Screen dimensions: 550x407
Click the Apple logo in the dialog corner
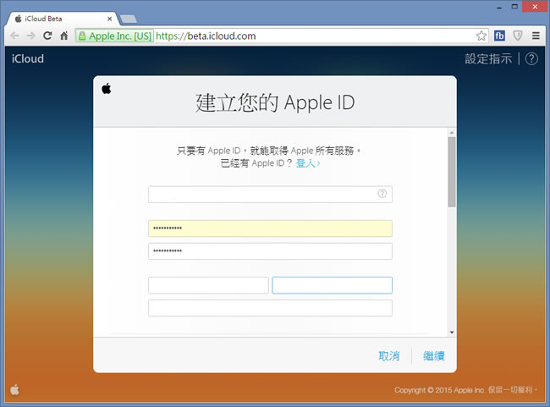pyautogui.click(x=107, y=88)
